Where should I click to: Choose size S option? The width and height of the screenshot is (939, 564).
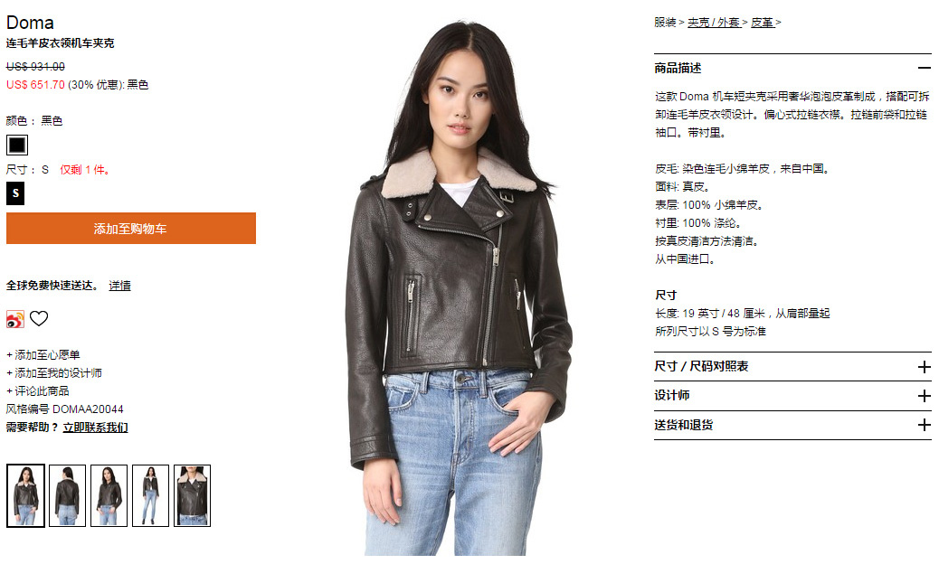15,193
